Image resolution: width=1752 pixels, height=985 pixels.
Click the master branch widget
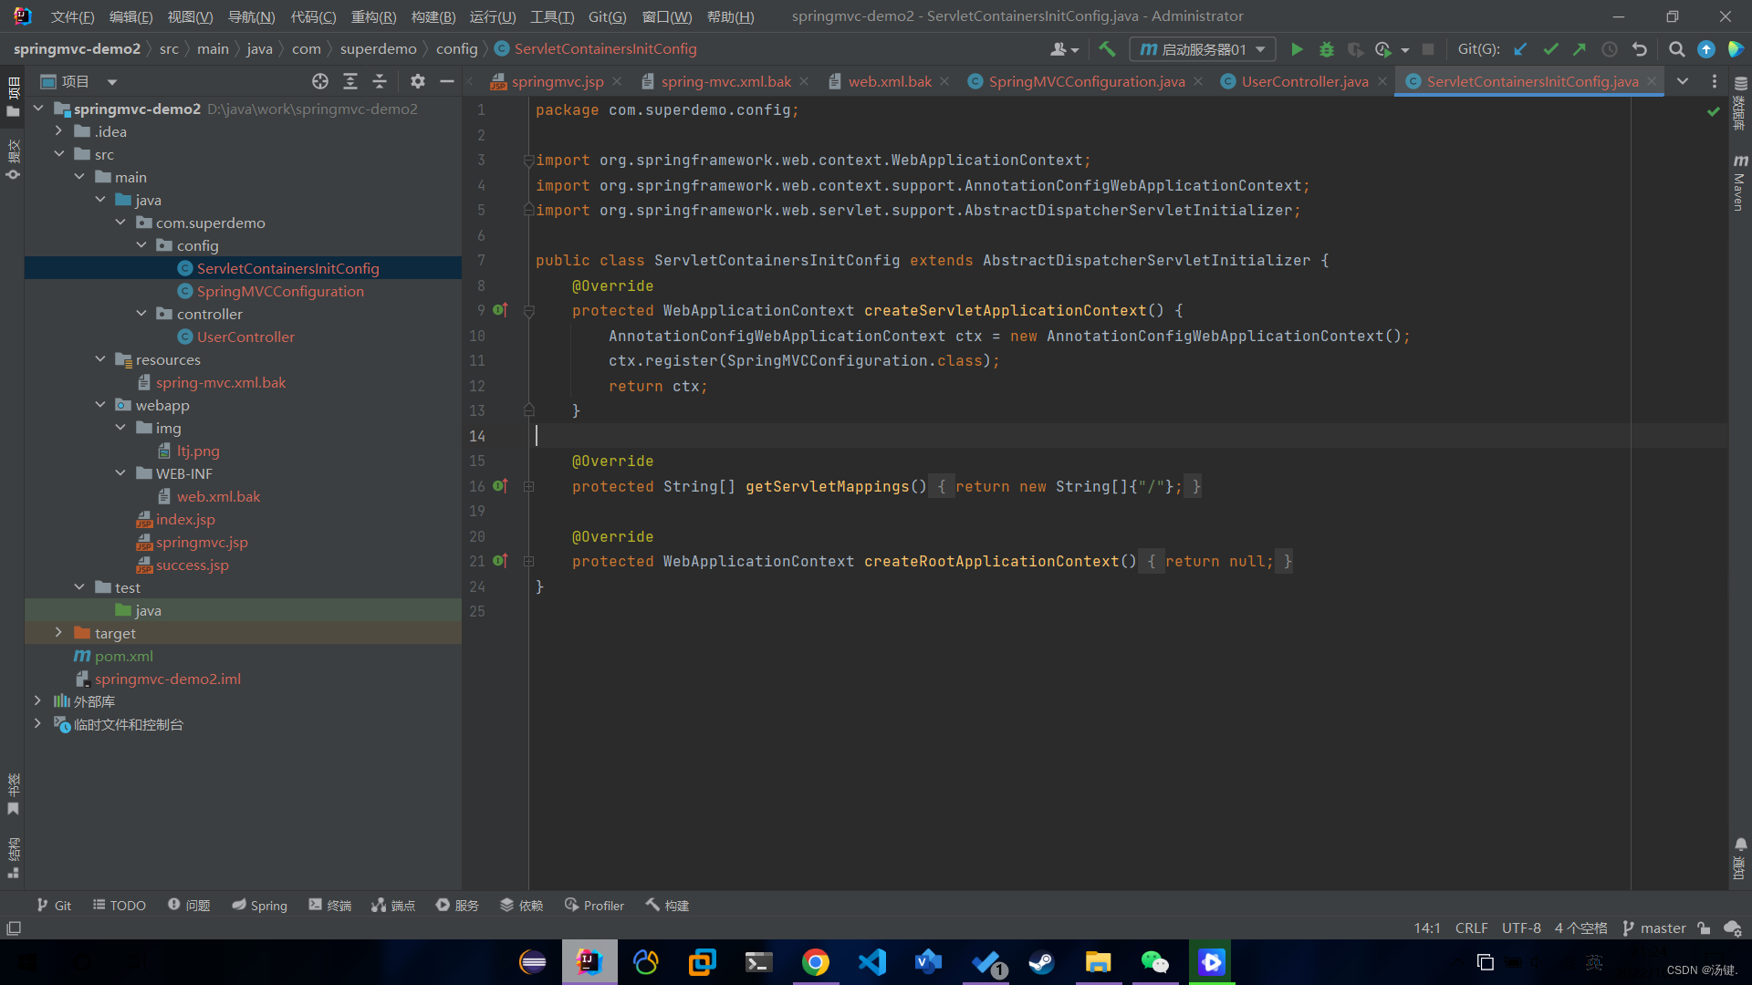(x=1654, y=928)
